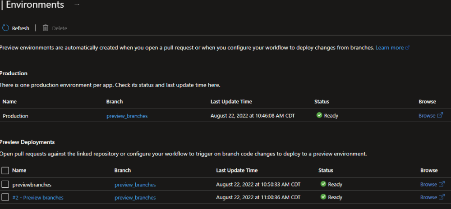451x209 pixels.
Task: Click external-link icon for #2 Preview branches
Action: 442,197
